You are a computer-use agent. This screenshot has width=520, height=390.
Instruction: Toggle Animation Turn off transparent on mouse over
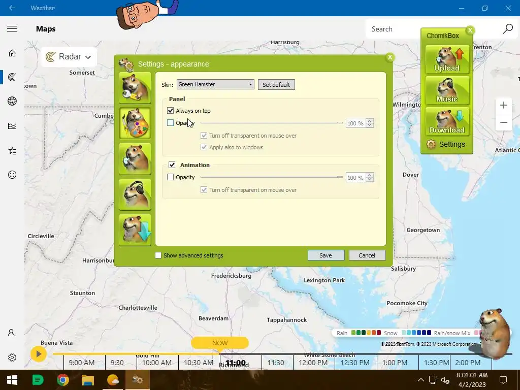point(204,190)
